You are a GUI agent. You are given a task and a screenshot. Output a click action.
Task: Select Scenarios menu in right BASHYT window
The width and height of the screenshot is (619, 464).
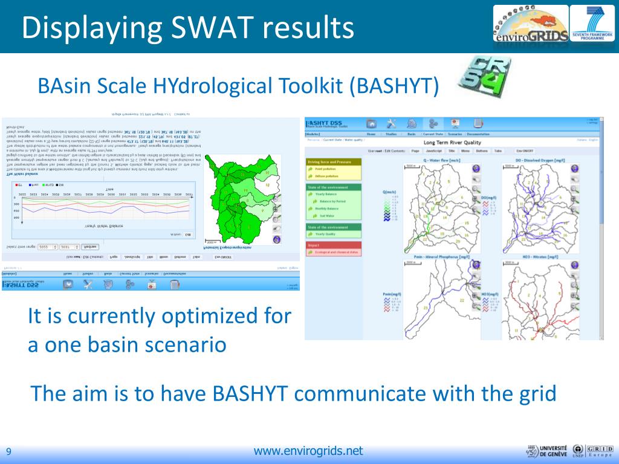[455, 134]
